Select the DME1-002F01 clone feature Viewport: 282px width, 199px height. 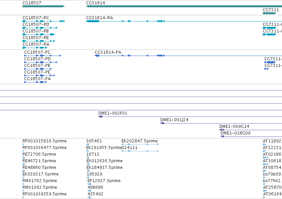190,117
